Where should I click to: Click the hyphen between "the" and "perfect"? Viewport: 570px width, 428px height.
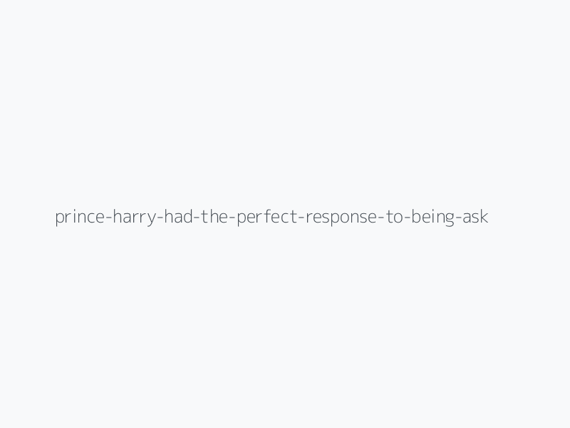[x=232, y=218]
